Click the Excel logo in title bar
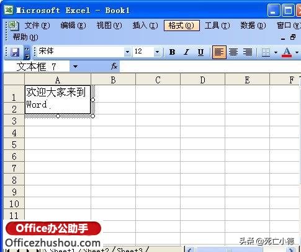Image resolution: width=301 pixels, height=252 pixels. click(9, 10)
